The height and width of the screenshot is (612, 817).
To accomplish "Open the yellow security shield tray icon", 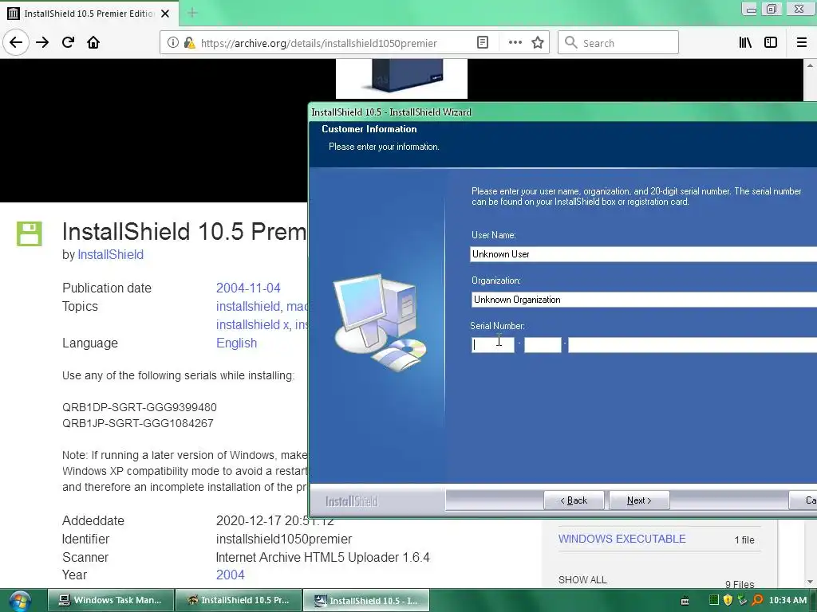I will pos(728,601).
